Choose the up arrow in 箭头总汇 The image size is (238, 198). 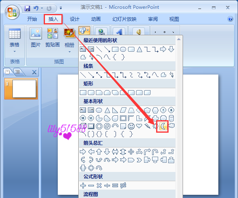pyautogui.click(x=99, y=152)
